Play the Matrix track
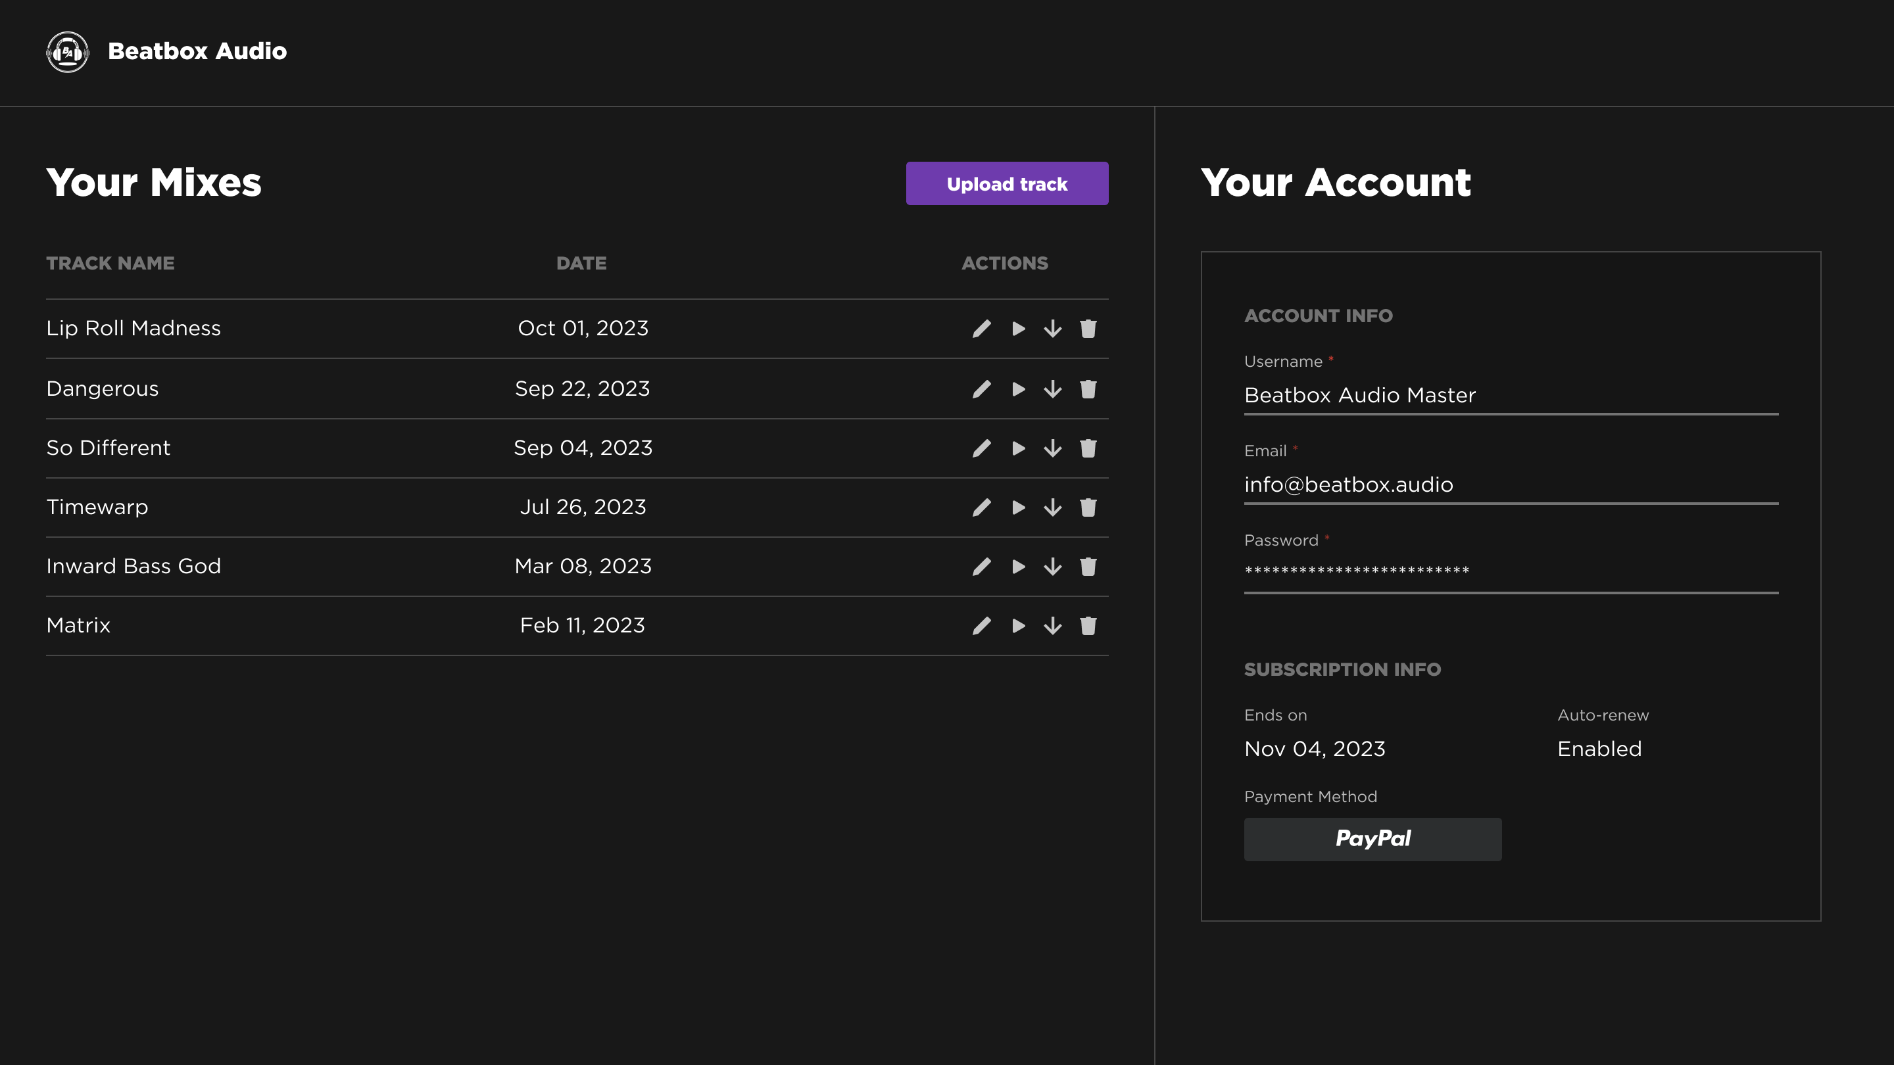1894x1065 pixels. click(1018, 625)
